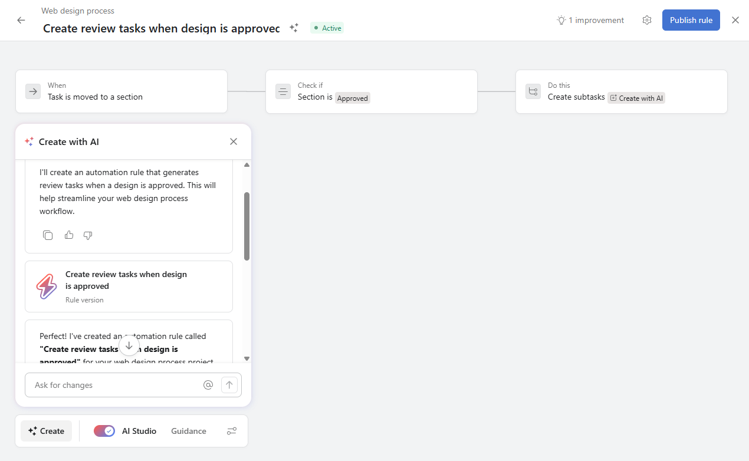The height and width of the screenshot is (461, 749).
Task: Click the condition icon on the Check if card
Action: tap(283, 91)
